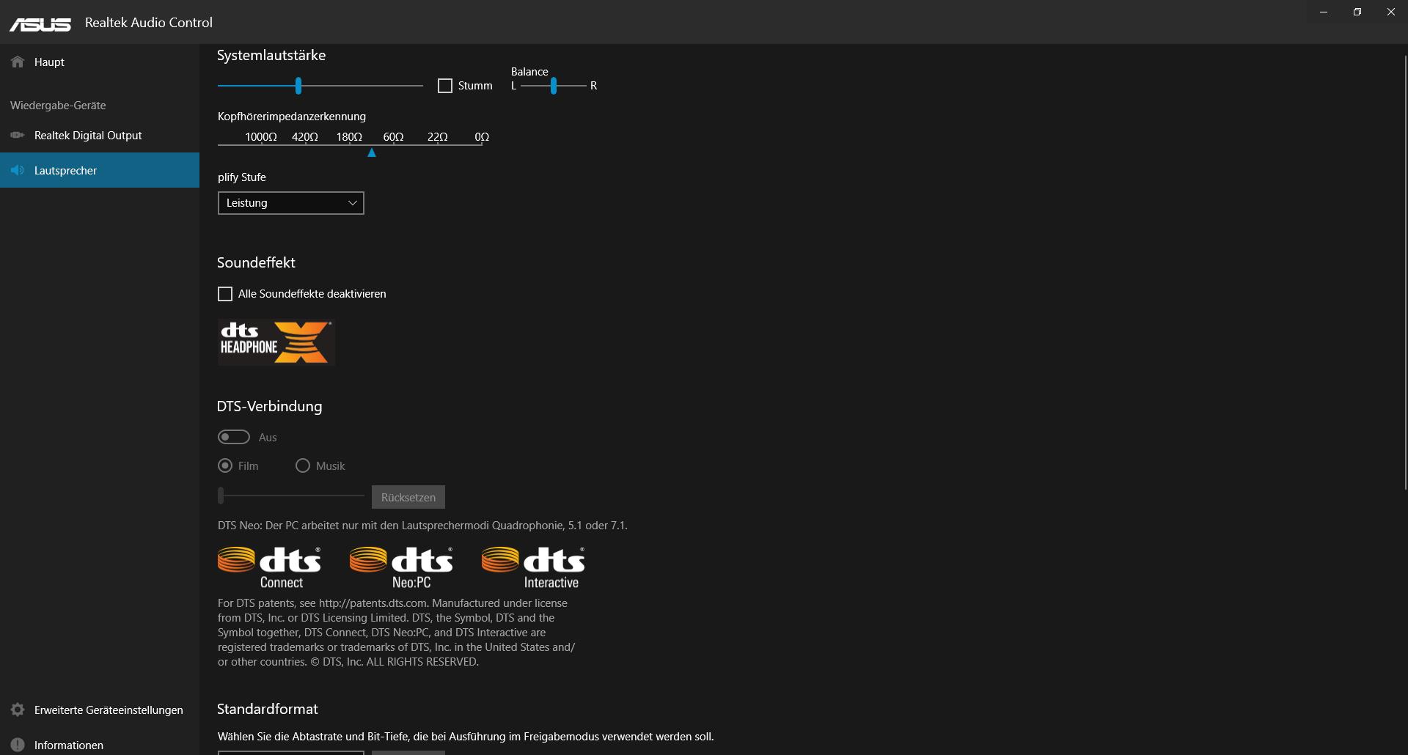Click the 0Ω impedance label

(x=482, y=136)
